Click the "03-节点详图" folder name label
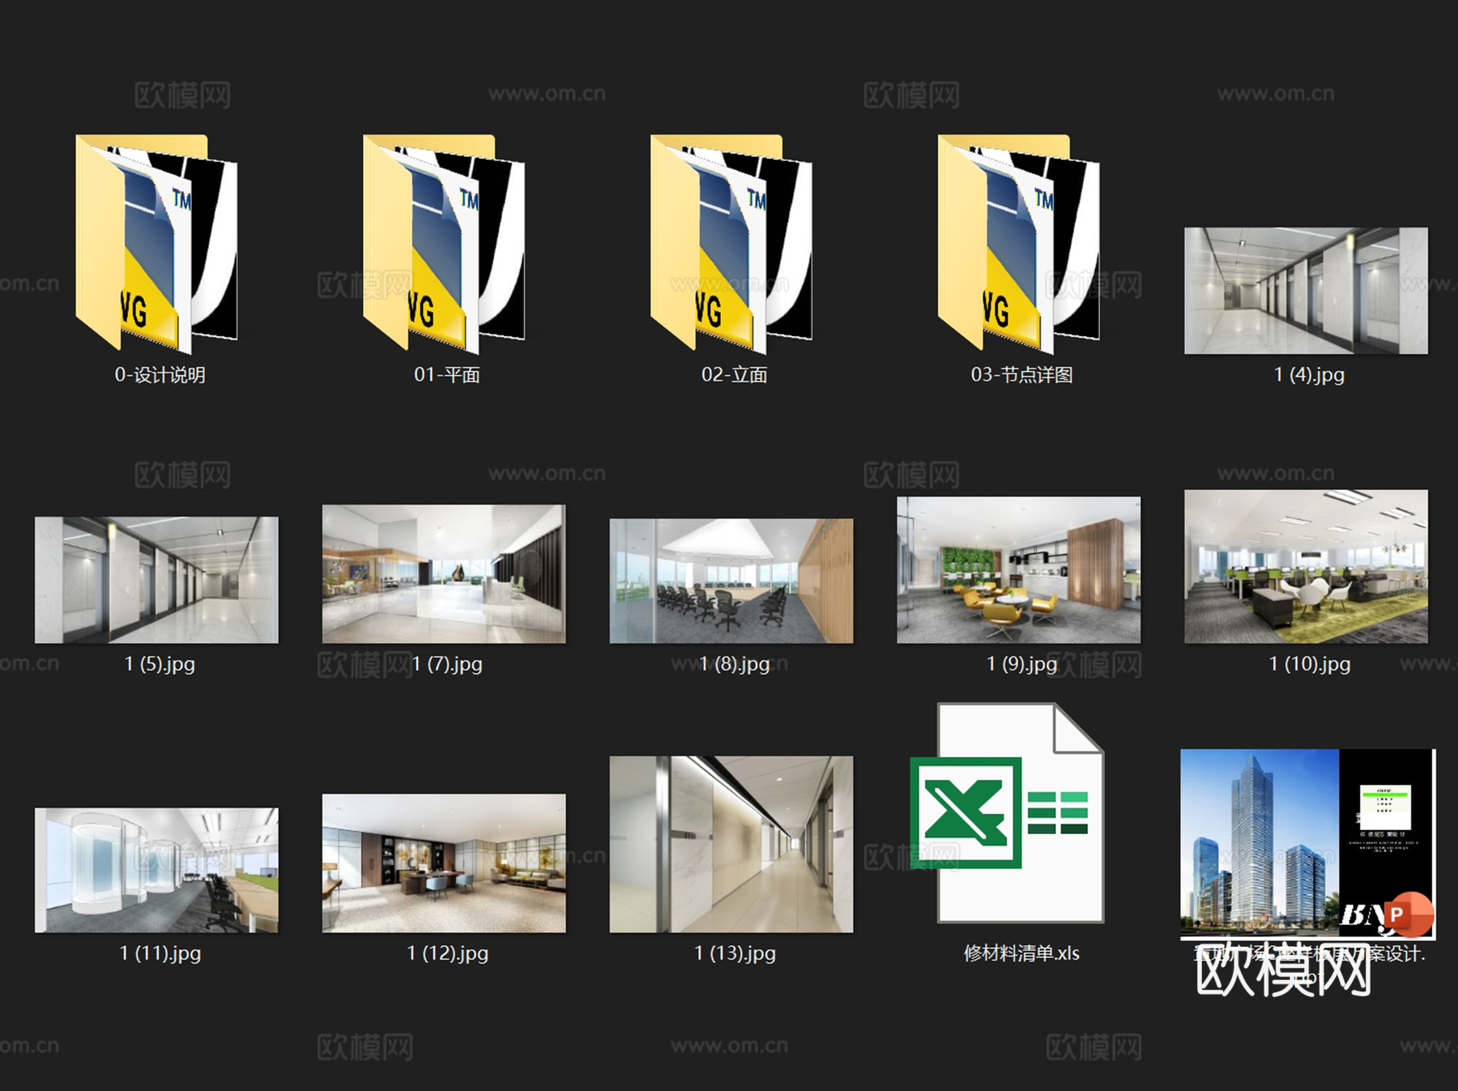Image resolution: width=1458 pixels, height=1091 pixels. click(1022, 375)
